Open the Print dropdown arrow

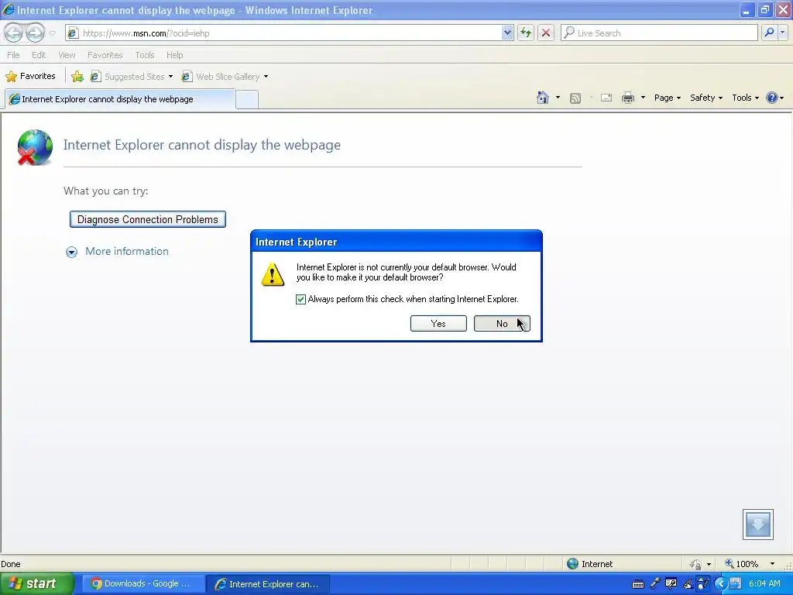coord(643,98)
